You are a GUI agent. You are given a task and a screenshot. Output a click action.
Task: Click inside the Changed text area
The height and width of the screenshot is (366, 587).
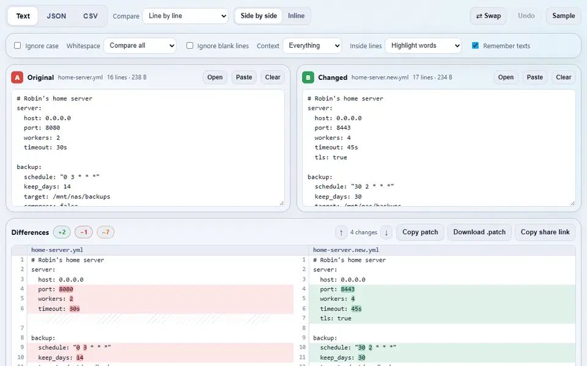[x=439, y=148]
